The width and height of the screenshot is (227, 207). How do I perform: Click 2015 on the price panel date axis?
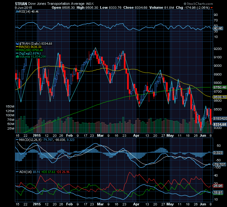(37, 135)
